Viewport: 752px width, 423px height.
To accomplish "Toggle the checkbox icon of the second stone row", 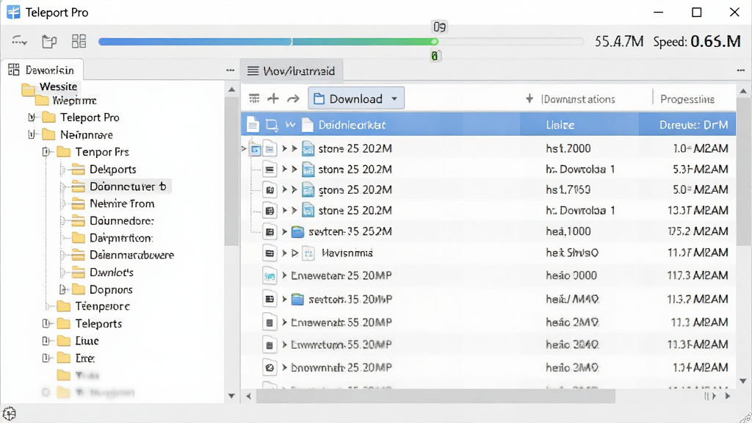I will tap(270, 170).
